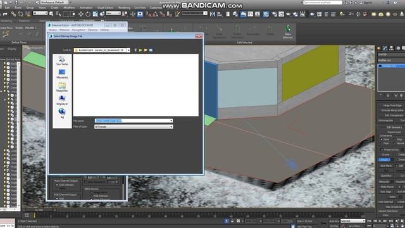Open the Rendering menu
The width and height of the screenshot is (405, 228).
point(124,8)
